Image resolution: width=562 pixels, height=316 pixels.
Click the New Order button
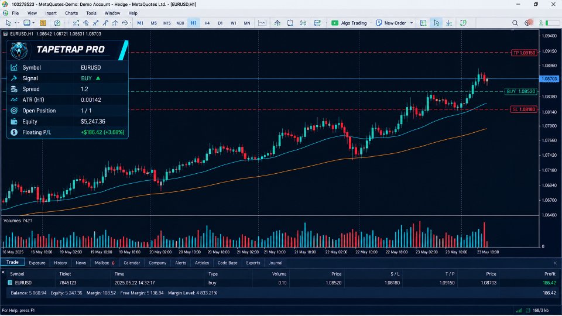[x=391, y=23]
